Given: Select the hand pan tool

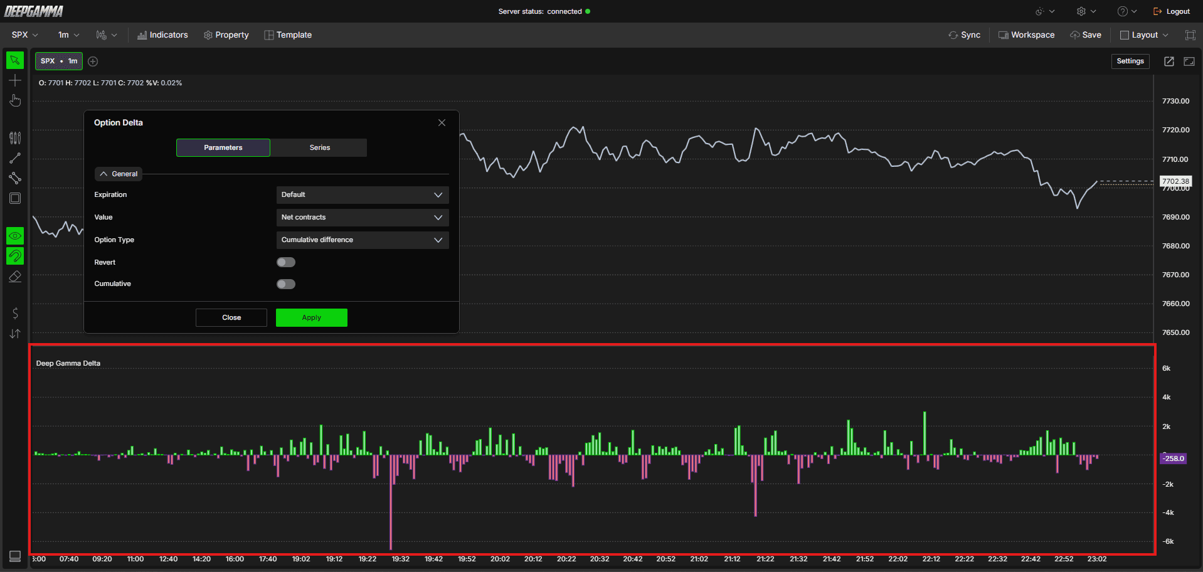Looking at the screenshot, I should click(15, 100).
